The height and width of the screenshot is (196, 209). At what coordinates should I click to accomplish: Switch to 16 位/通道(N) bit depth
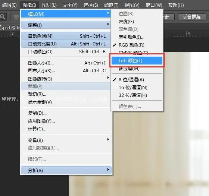[137, 88]
